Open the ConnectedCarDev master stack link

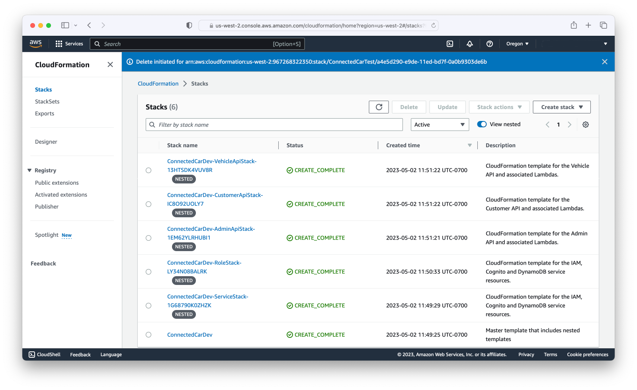pos(190,335)
